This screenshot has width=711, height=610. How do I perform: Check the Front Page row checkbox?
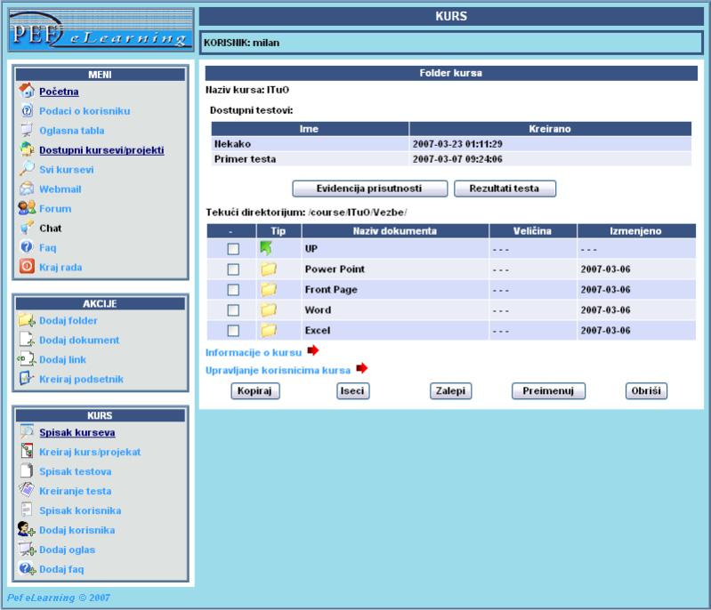(233, 290)
